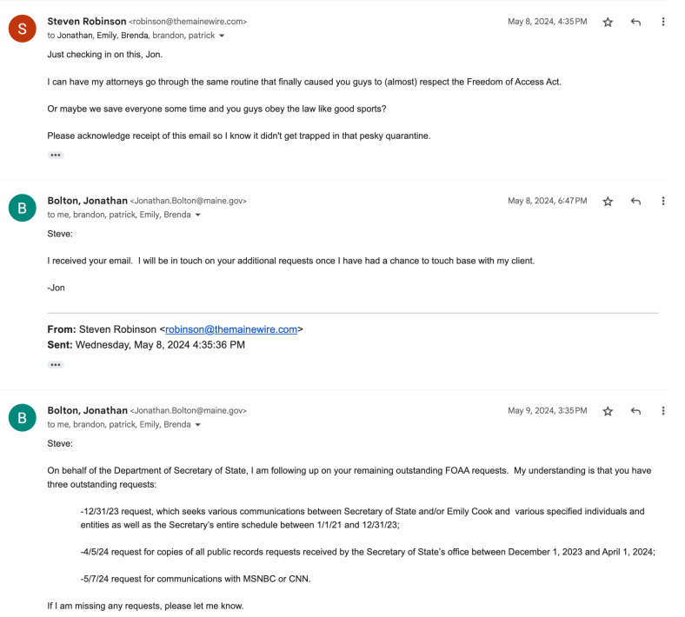The width and height of the screenshot is (685, 617).
Task: Open robinson@themainewire.com email link
Action: 231,329
